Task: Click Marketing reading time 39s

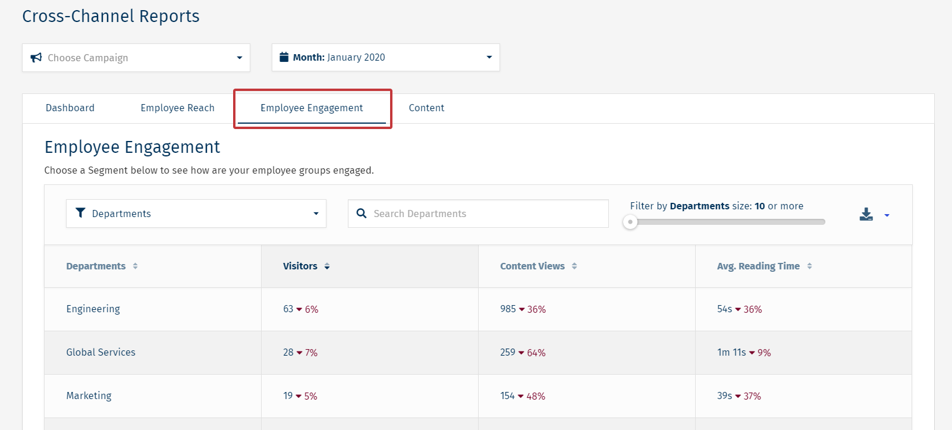Action: [x=725, y=396]
